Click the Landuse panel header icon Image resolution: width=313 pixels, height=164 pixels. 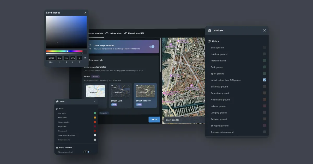pyautogui.click(x=209, y=30)
